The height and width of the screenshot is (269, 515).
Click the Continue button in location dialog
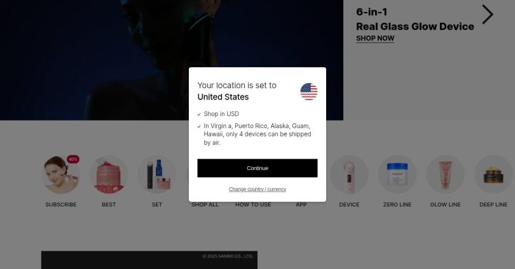257,168
